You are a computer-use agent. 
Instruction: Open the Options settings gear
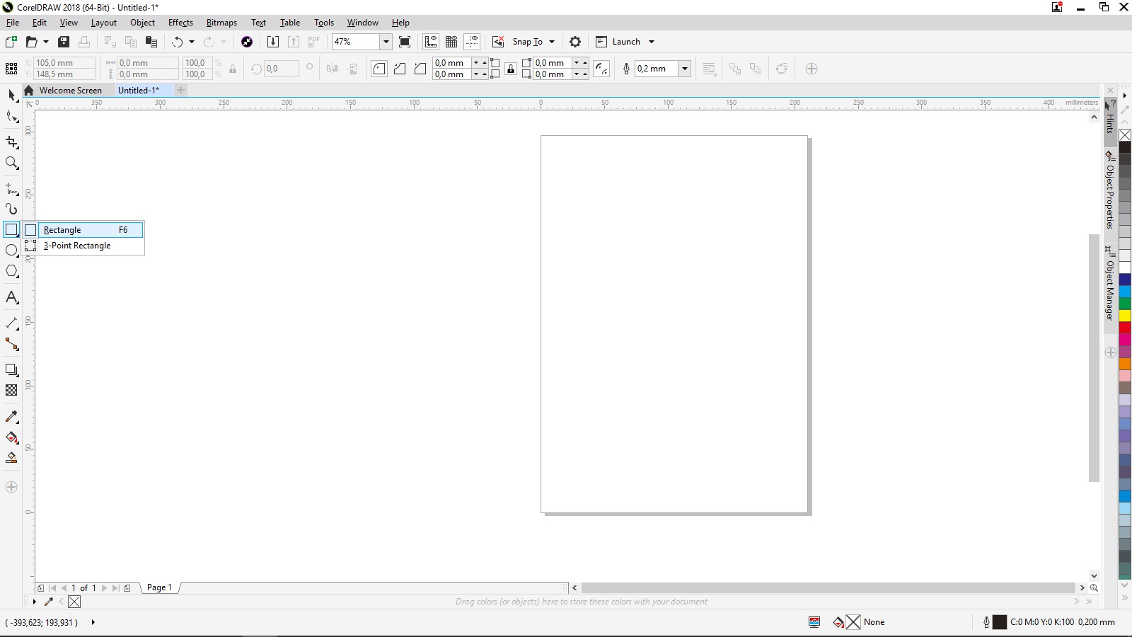[575, 42]
